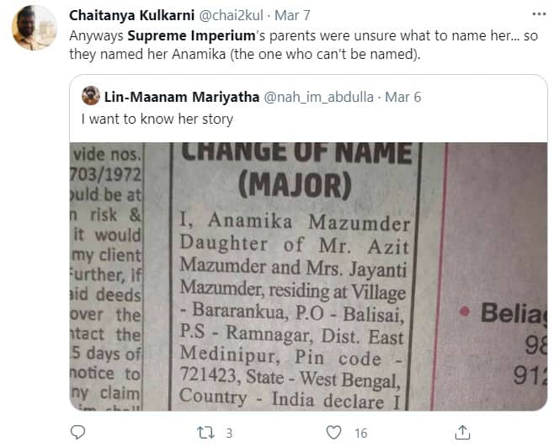Screen dimensions: 554x447
Task: Click the retweet count of 3
Action: (227, 433)
